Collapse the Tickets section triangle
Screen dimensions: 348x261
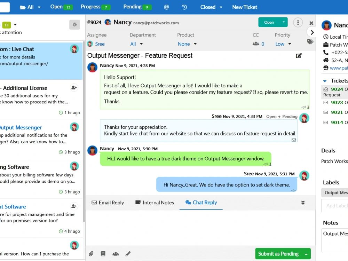[x=325, y=81]
